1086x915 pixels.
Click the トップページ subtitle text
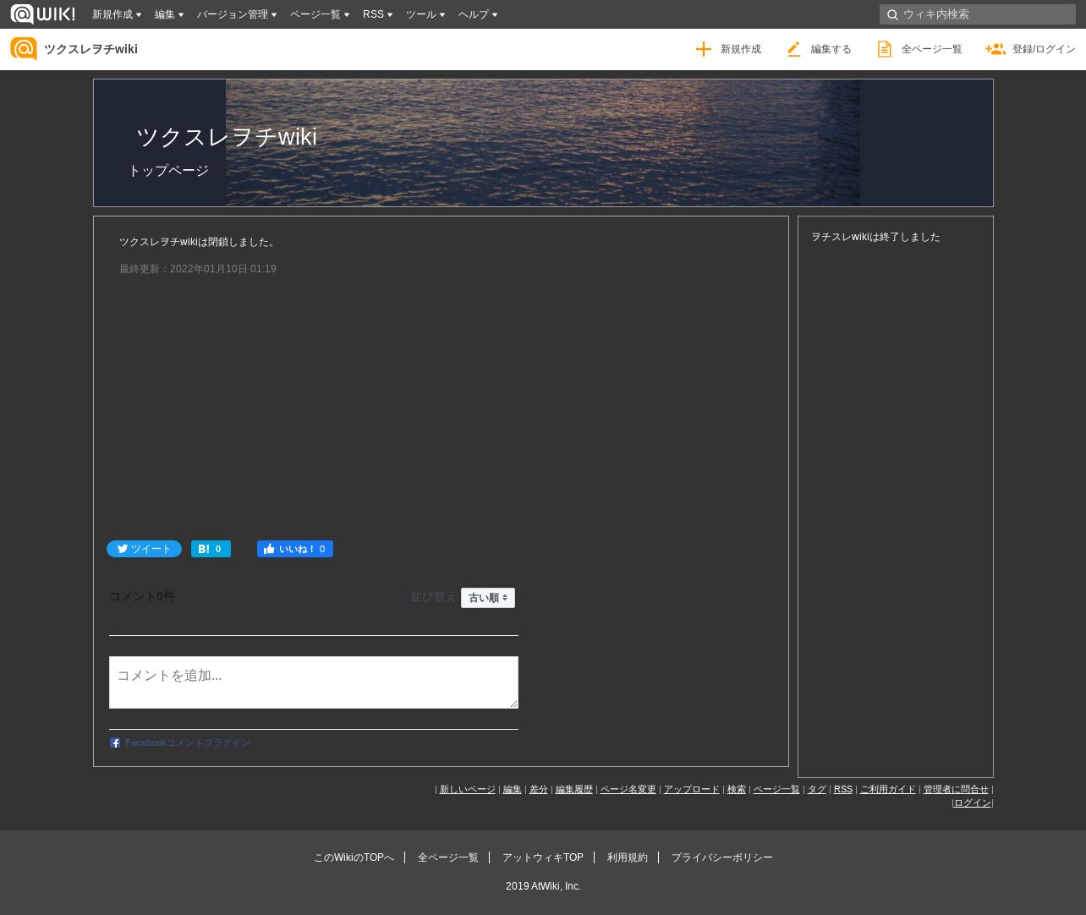168,170
